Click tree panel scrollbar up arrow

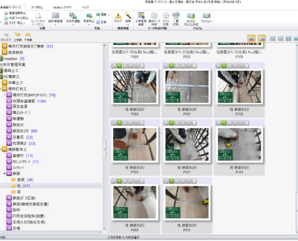tap(104, 46)
